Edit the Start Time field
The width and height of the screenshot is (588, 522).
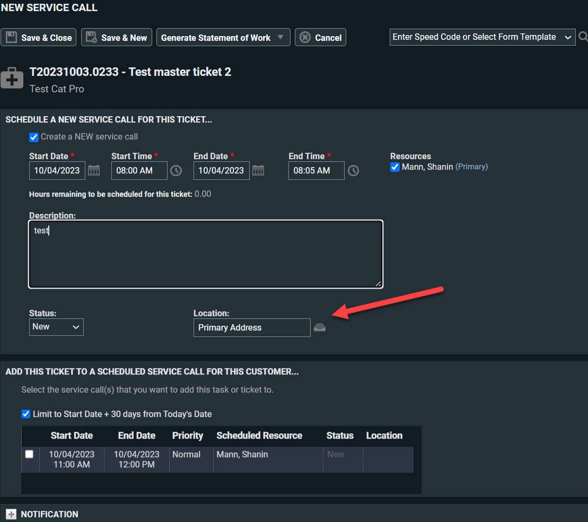[139, 171]
